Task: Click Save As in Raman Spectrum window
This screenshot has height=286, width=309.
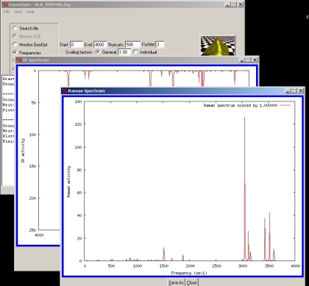Action: click(x=176, y=282)
